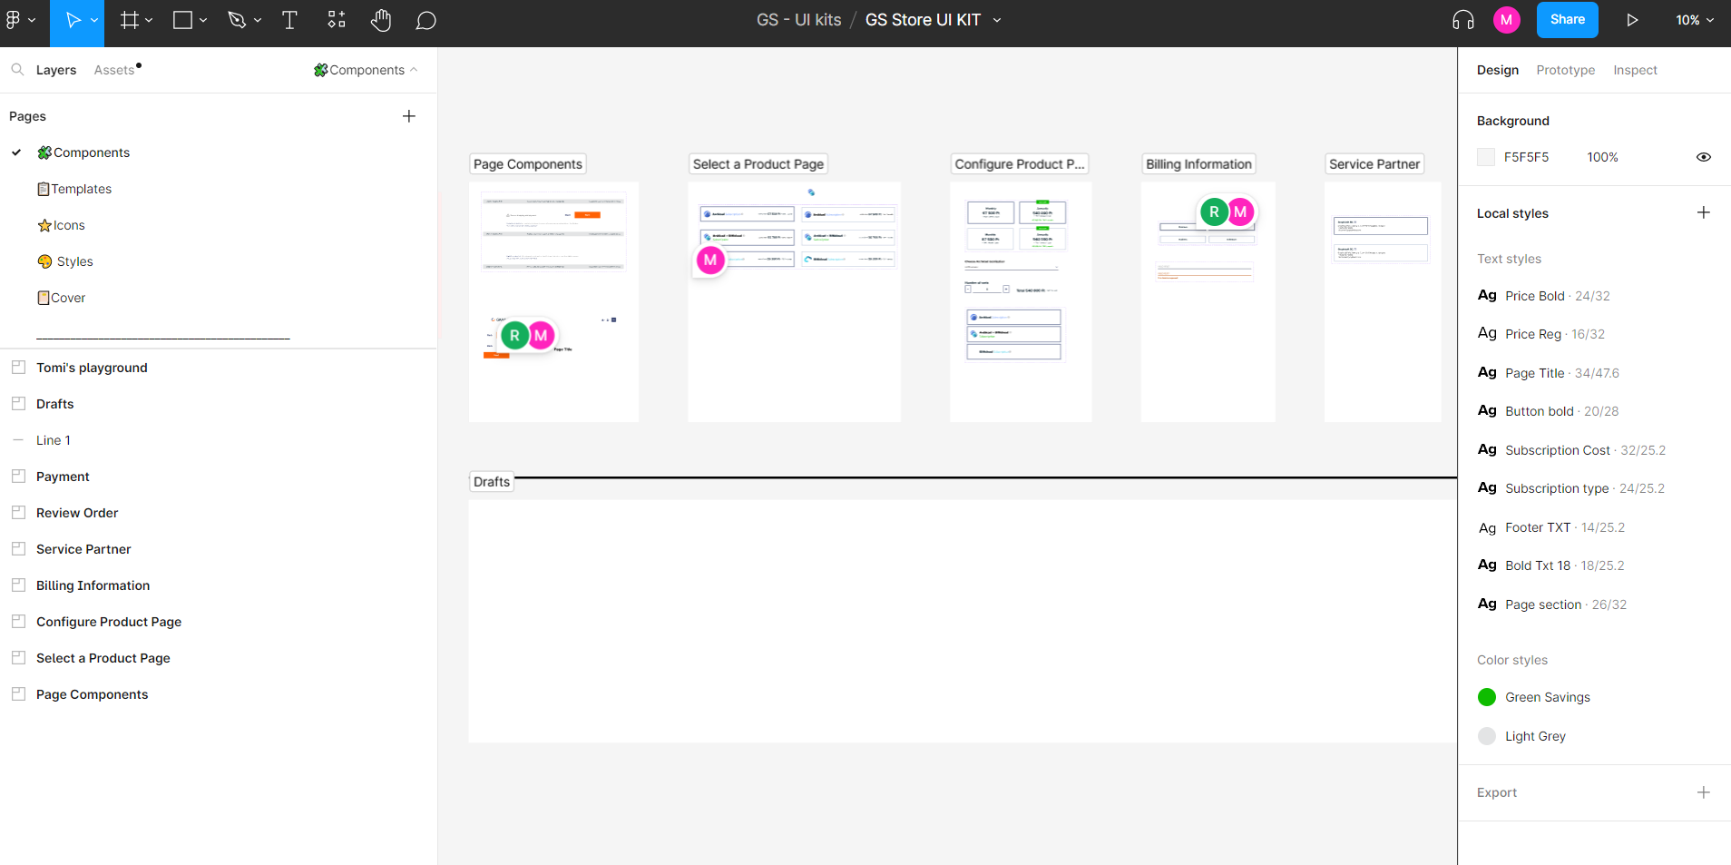Screen dimensions: 1731x865
Task: Open the Assets tab
Action: (114, 70)
